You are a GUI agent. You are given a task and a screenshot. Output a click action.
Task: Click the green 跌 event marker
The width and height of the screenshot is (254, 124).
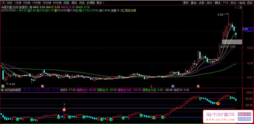pos(3,86)
